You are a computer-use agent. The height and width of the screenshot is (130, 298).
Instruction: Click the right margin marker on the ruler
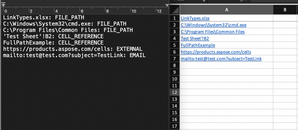coord(166,5)
